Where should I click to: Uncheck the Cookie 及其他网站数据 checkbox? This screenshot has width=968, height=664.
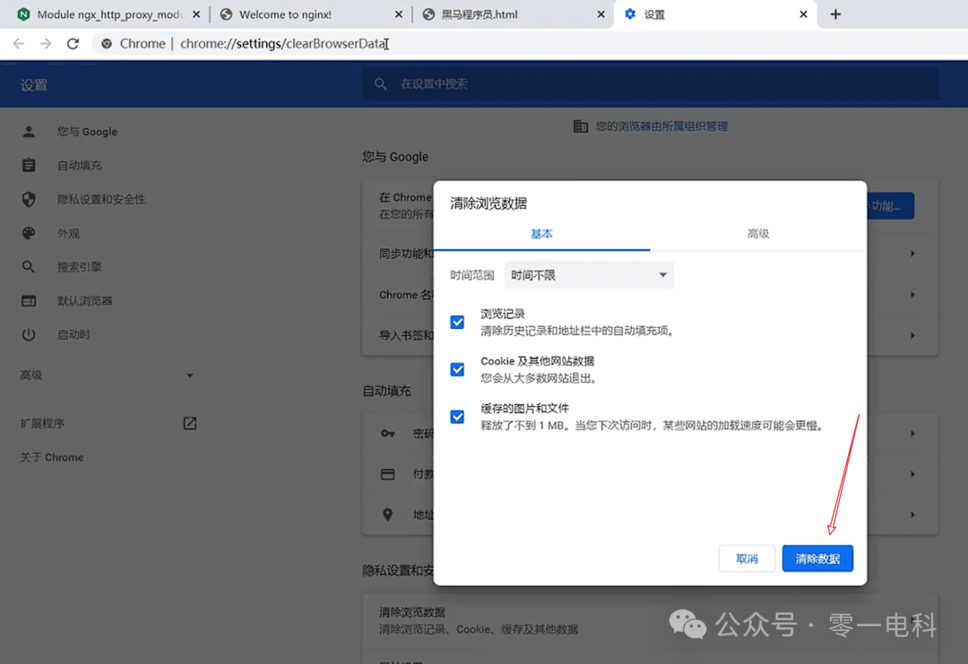pos(457,370)
